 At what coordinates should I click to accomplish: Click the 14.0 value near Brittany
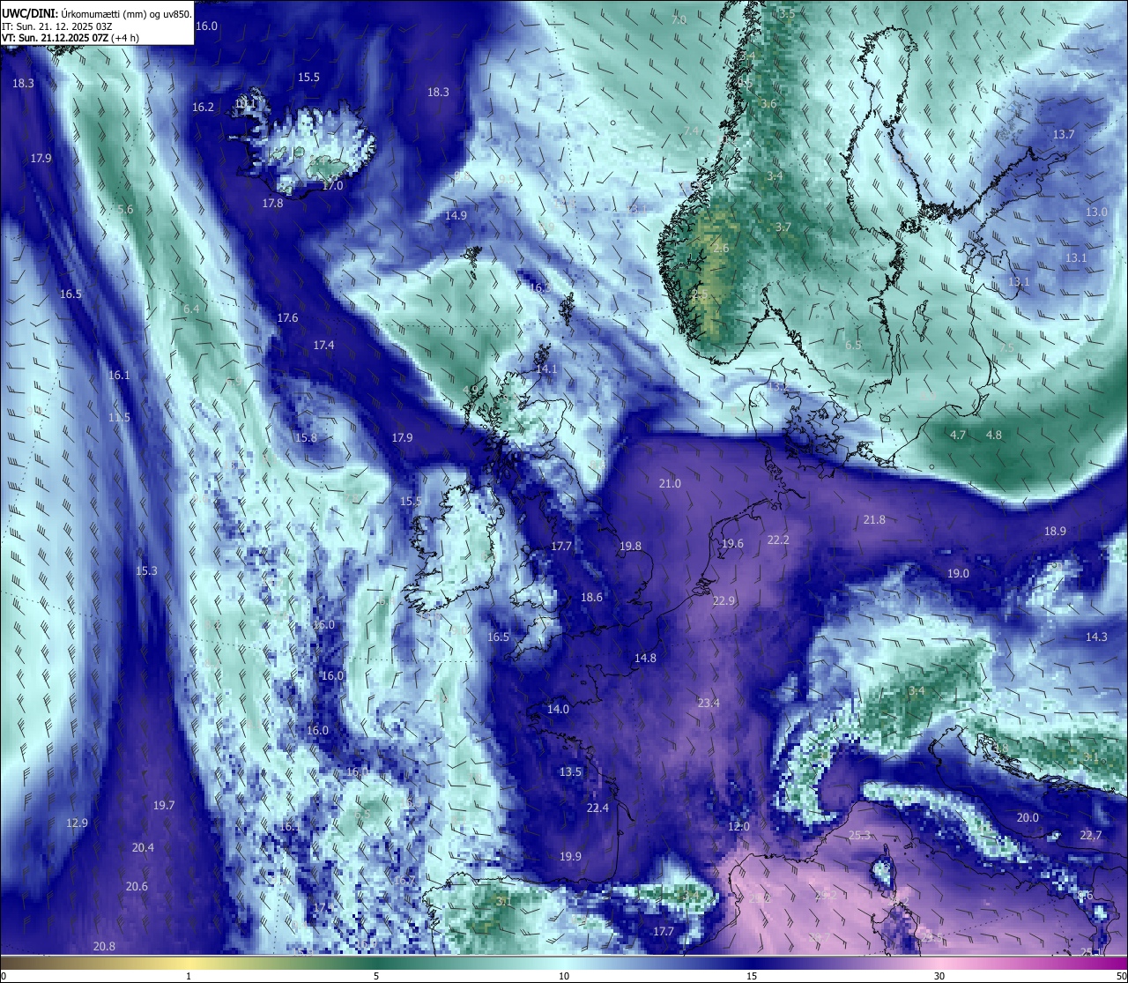point(558,709)
